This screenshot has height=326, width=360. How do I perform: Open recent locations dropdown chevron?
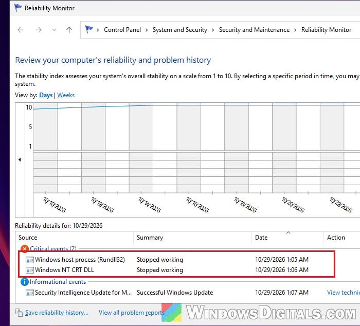[x=54, y=30]
